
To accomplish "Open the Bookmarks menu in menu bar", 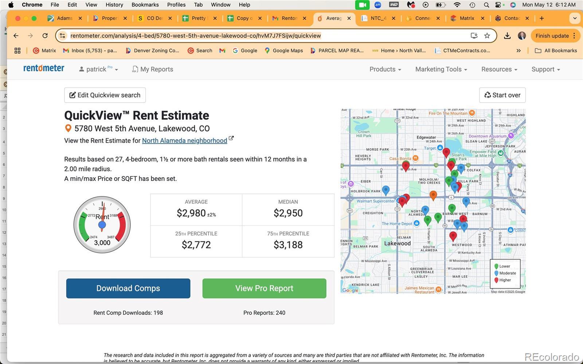I will 145,5.
